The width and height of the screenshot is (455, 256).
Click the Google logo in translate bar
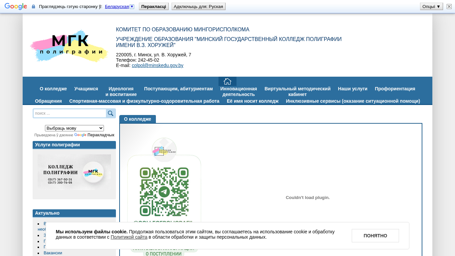[x=16, y=6]
